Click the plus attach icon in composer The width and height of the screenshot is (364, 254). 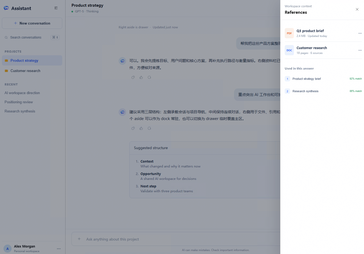click(79, 239)
